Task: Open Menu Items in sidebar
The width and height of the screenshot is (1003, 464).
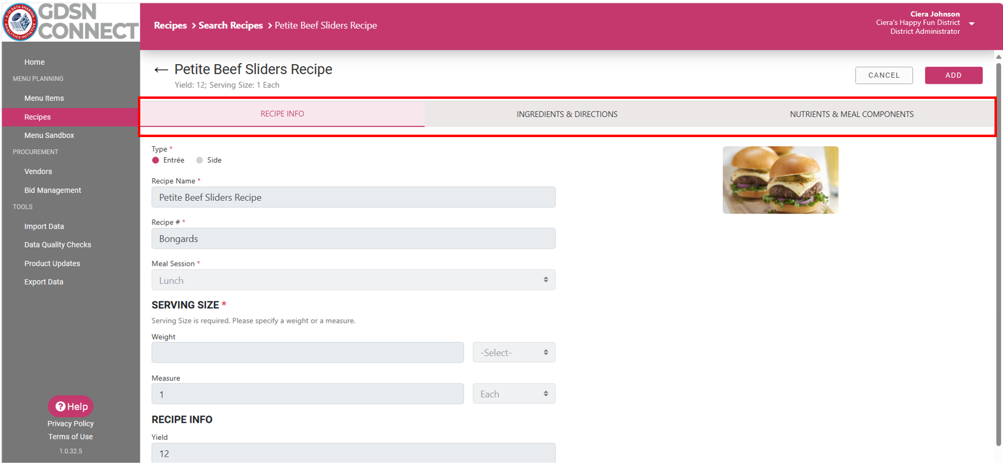Action: click(44, 98)
